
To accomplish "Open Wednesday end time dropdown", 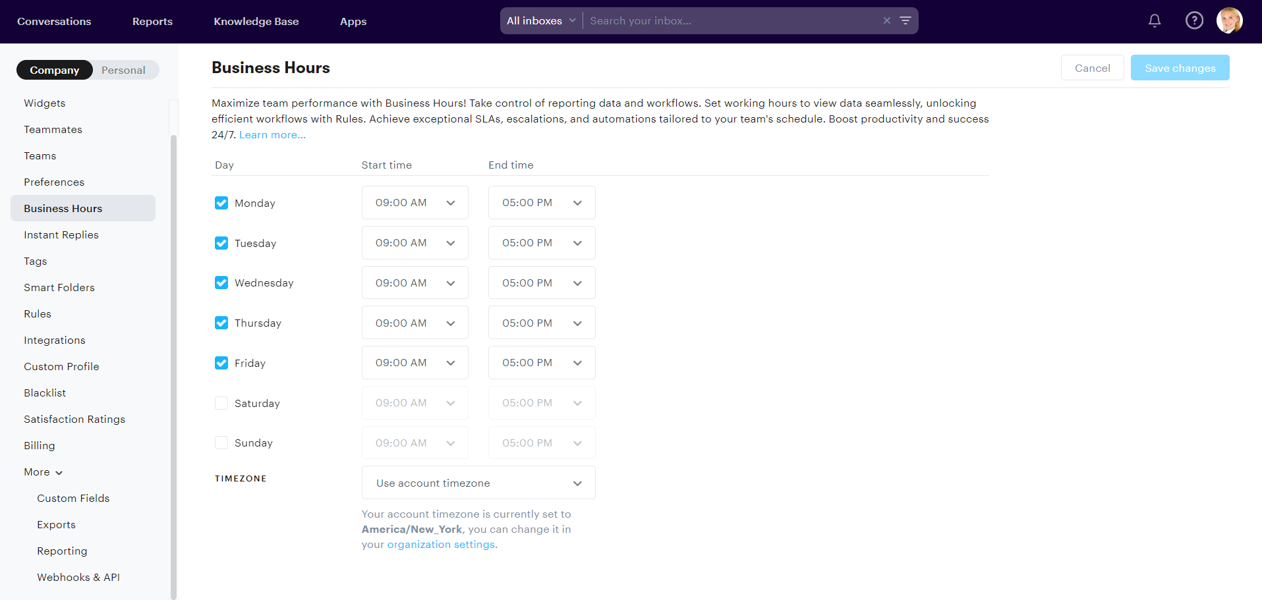I will click(542, 283).
